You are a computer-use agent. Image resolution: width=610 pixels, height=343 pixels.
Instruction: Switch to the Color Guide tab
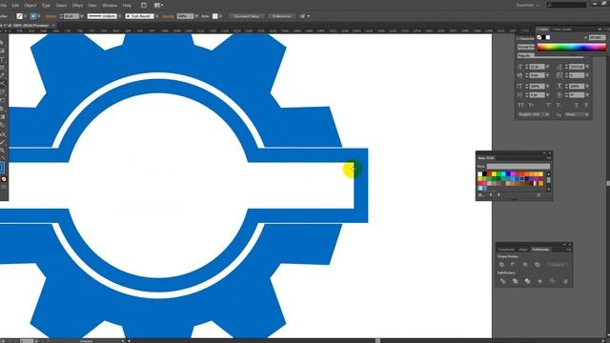pos(562,30)
